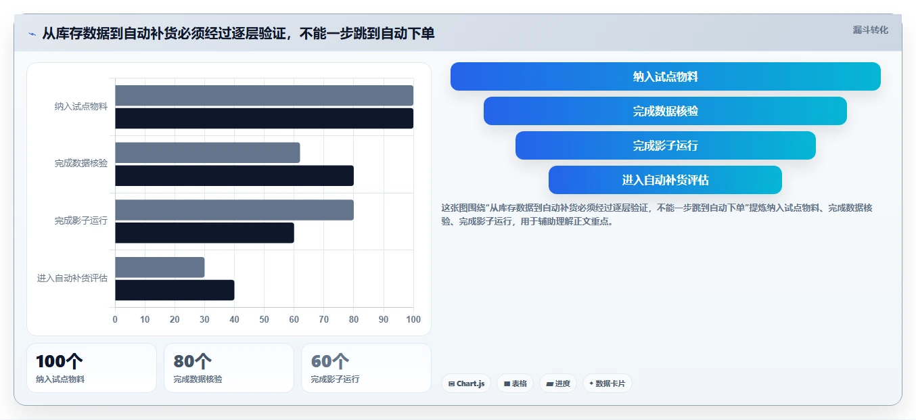
Task: Click the 完成影子运行 chart axis label
Action: 81,220
